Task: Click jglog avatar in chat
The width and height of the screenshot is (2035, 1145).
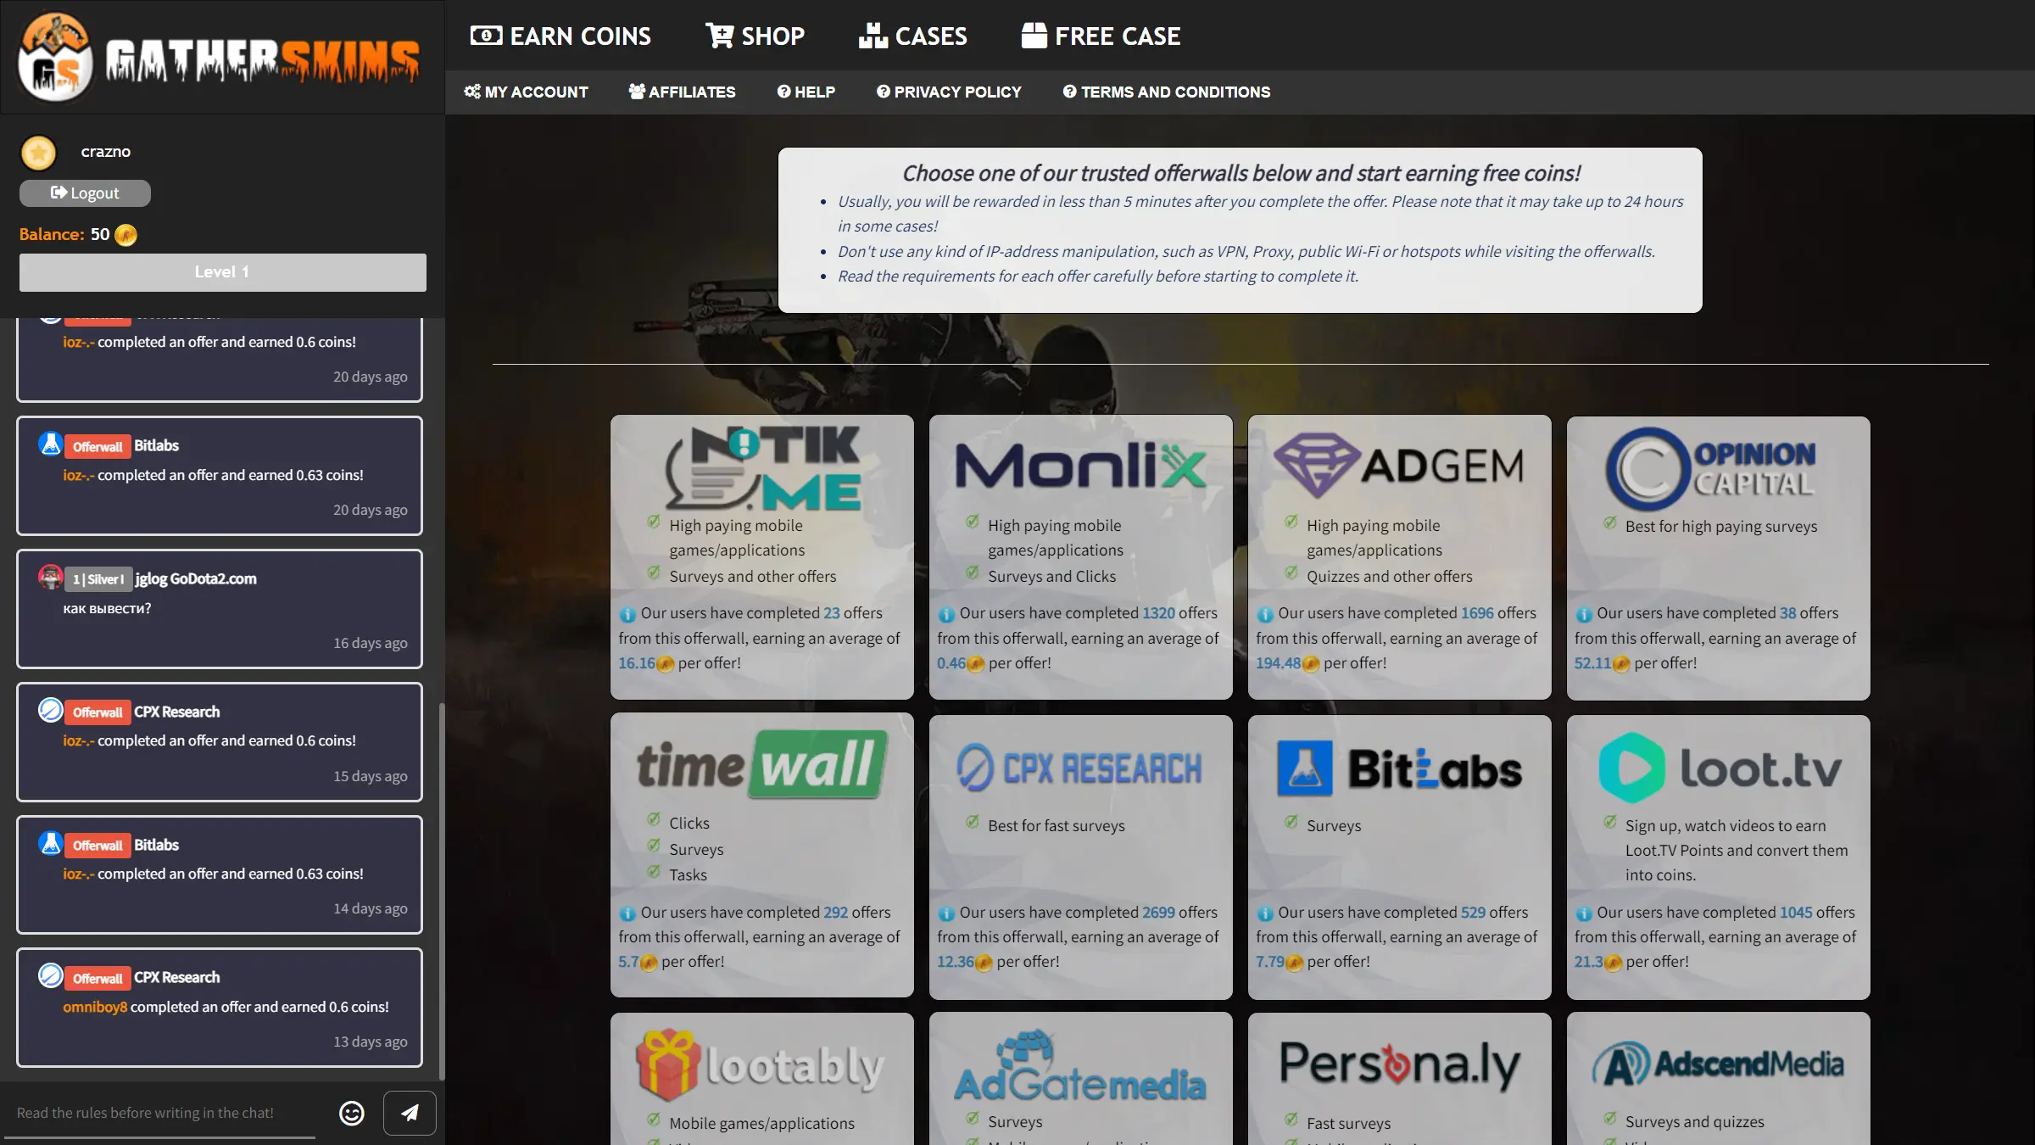Action: pyautogui.click(x=51, y=577)
